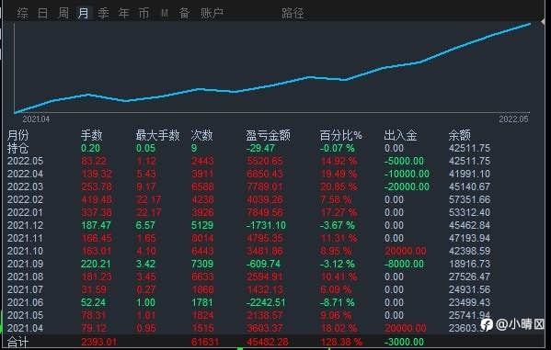Select the 2022.01 month row label

pyautogui.click(x=26, y=213)
